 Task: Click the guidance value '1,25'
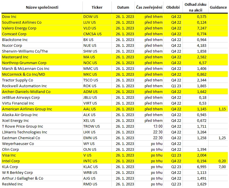click(x=222, y=138)
